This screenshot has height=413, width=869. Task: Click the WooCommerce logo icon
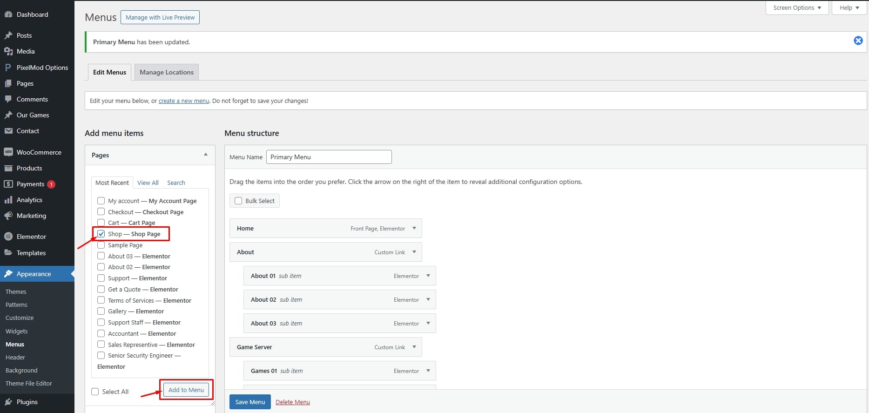[8, 152]
